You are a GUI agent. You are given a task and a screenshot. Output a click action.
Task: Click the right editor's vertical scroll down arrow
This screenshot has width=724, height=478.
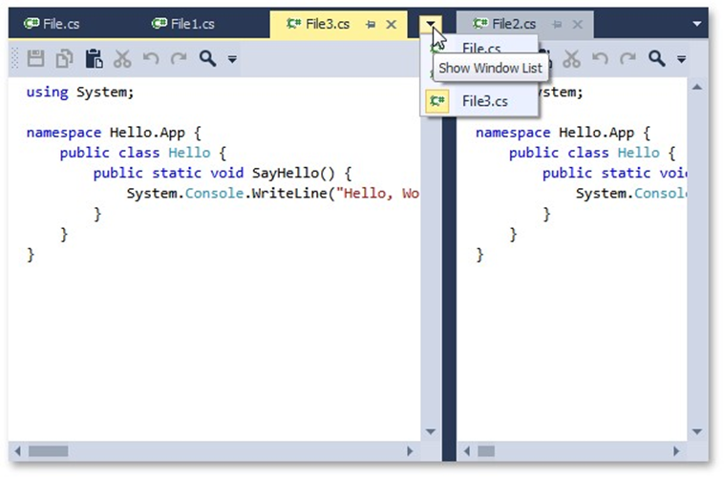click(x=697, y=431)
